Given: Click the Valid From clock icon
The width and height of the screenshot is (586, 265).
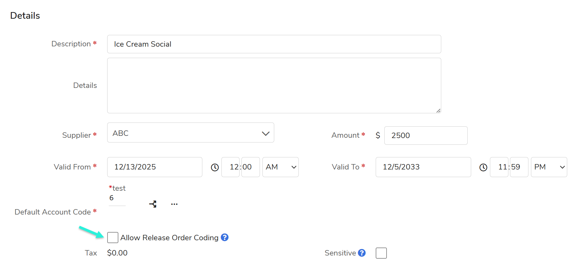Looking at the screenshot, I should coord(215,167).
